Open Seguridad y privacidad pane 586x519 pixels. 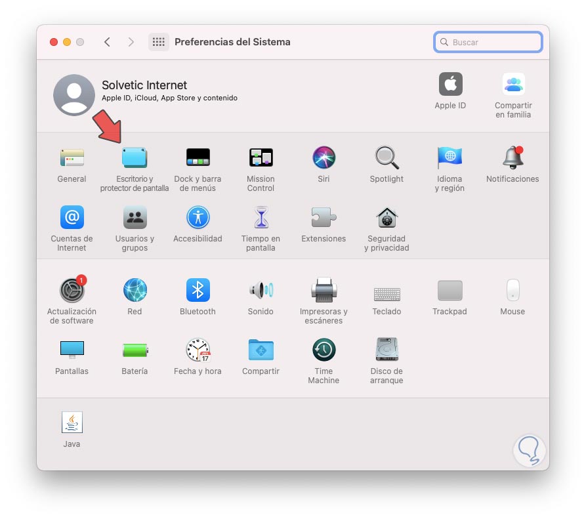point(387,217)
